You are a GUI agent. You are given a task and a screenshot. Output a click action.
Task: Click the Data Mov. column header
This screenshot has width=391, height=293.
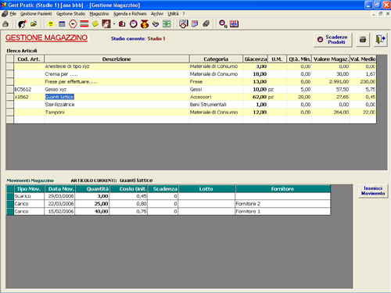(x=59, y=189)
